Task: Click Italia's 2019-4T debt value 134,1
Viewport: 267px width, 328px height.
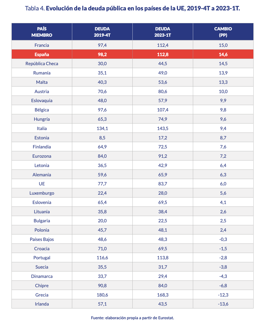Action: click(102, 128)
